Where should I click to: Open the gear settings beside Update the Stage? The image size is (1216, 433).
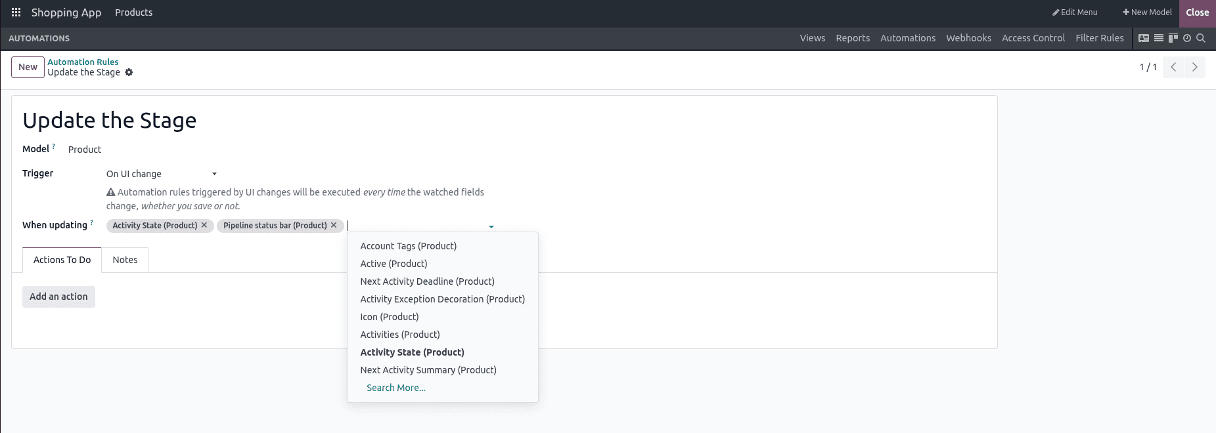pyautogui.click(x=129, y=73)
